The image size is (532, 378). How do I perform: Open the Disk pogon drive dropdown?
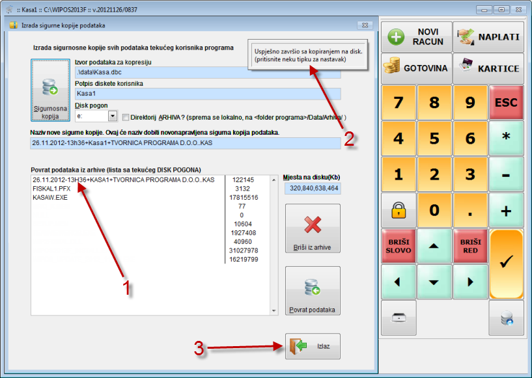pos(112,116)
